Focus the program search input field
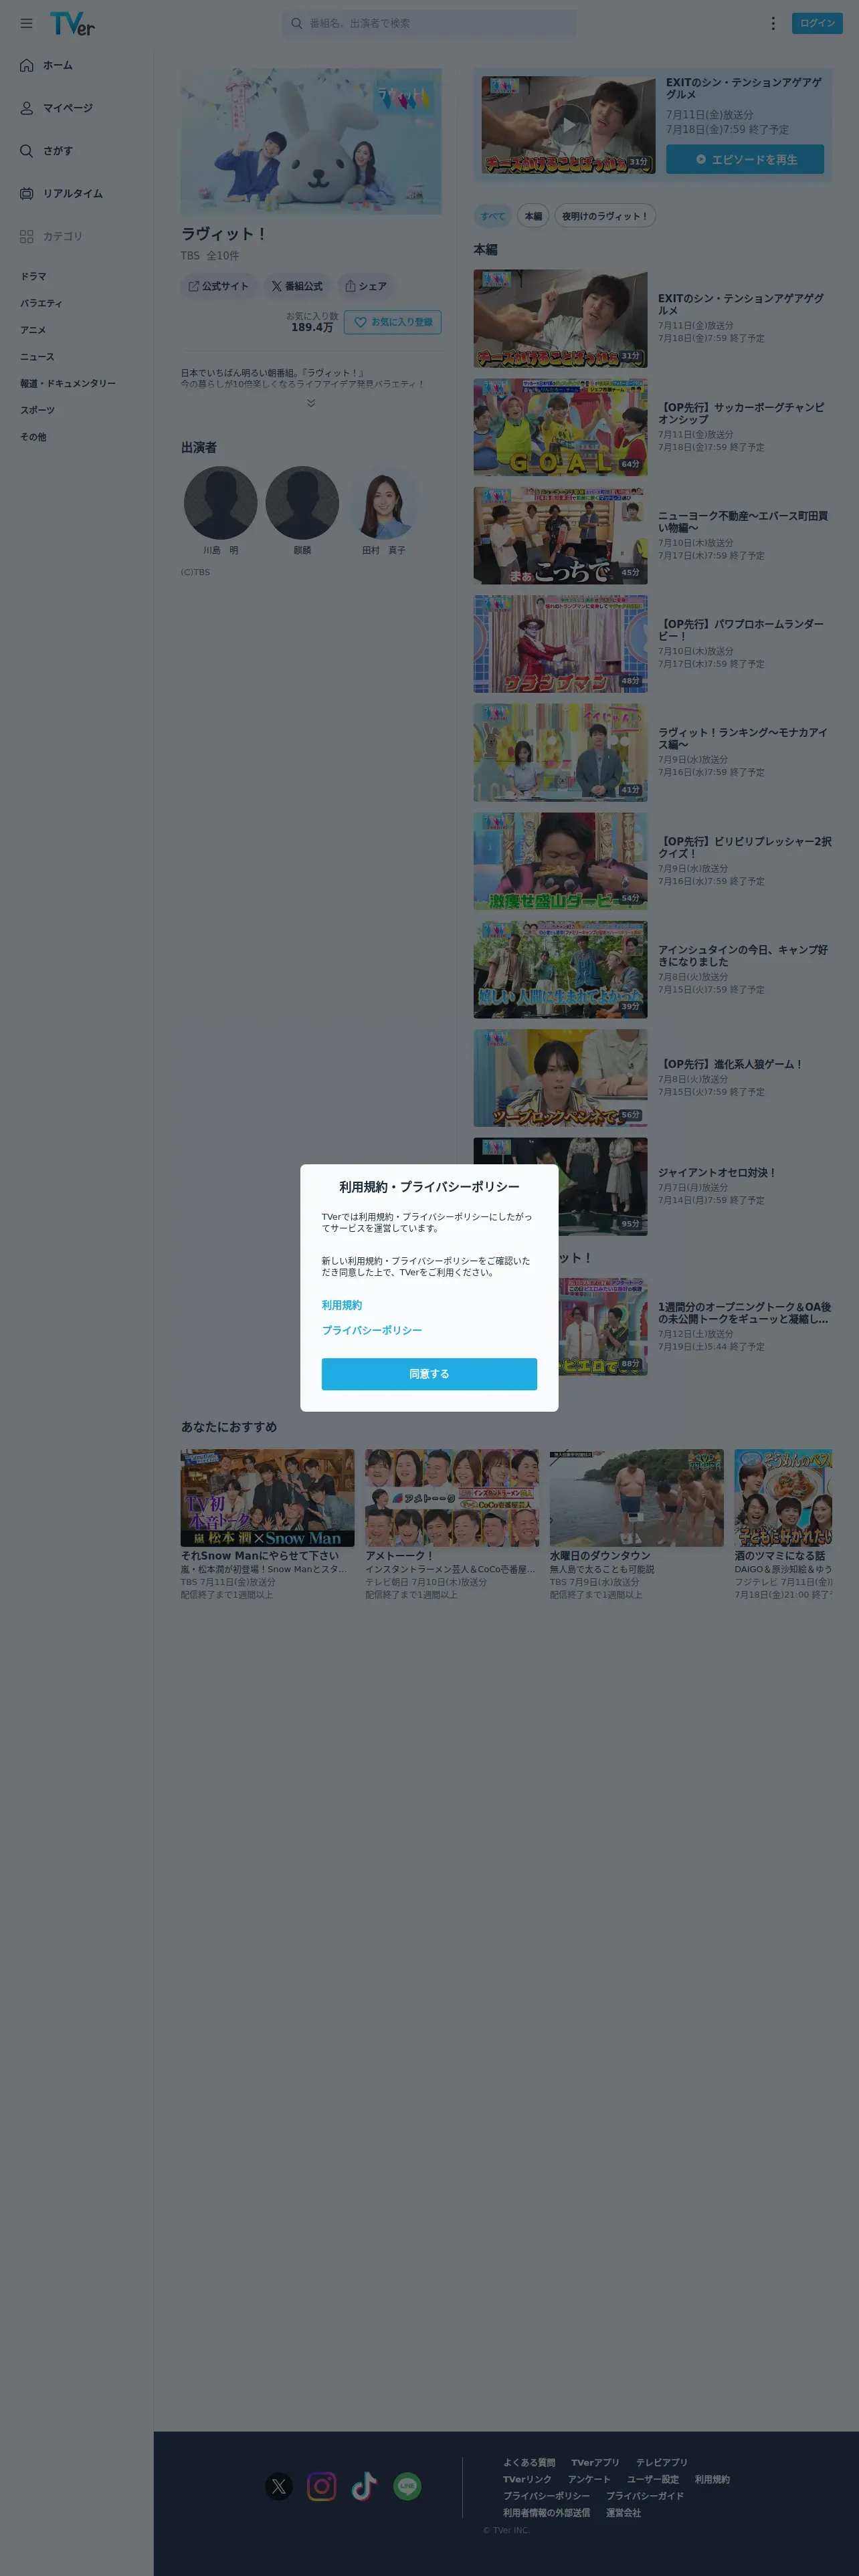Image resolution: width=859 pixels, height=2576 pixels. [x=429, y=23]
